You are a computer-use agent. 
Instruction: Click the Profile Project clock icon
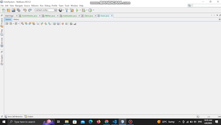tap(90, 10)
